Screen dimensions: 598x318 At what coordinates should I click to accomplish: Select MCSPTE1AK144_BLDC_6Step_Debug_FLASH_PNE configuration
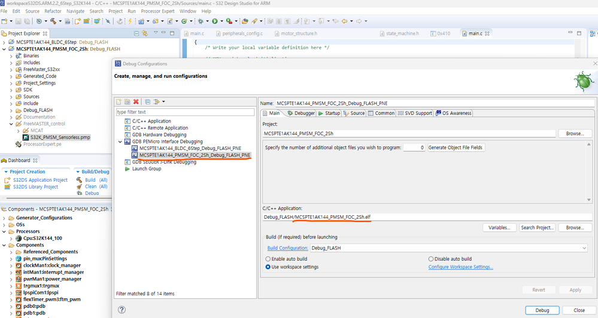click(190, 148)
